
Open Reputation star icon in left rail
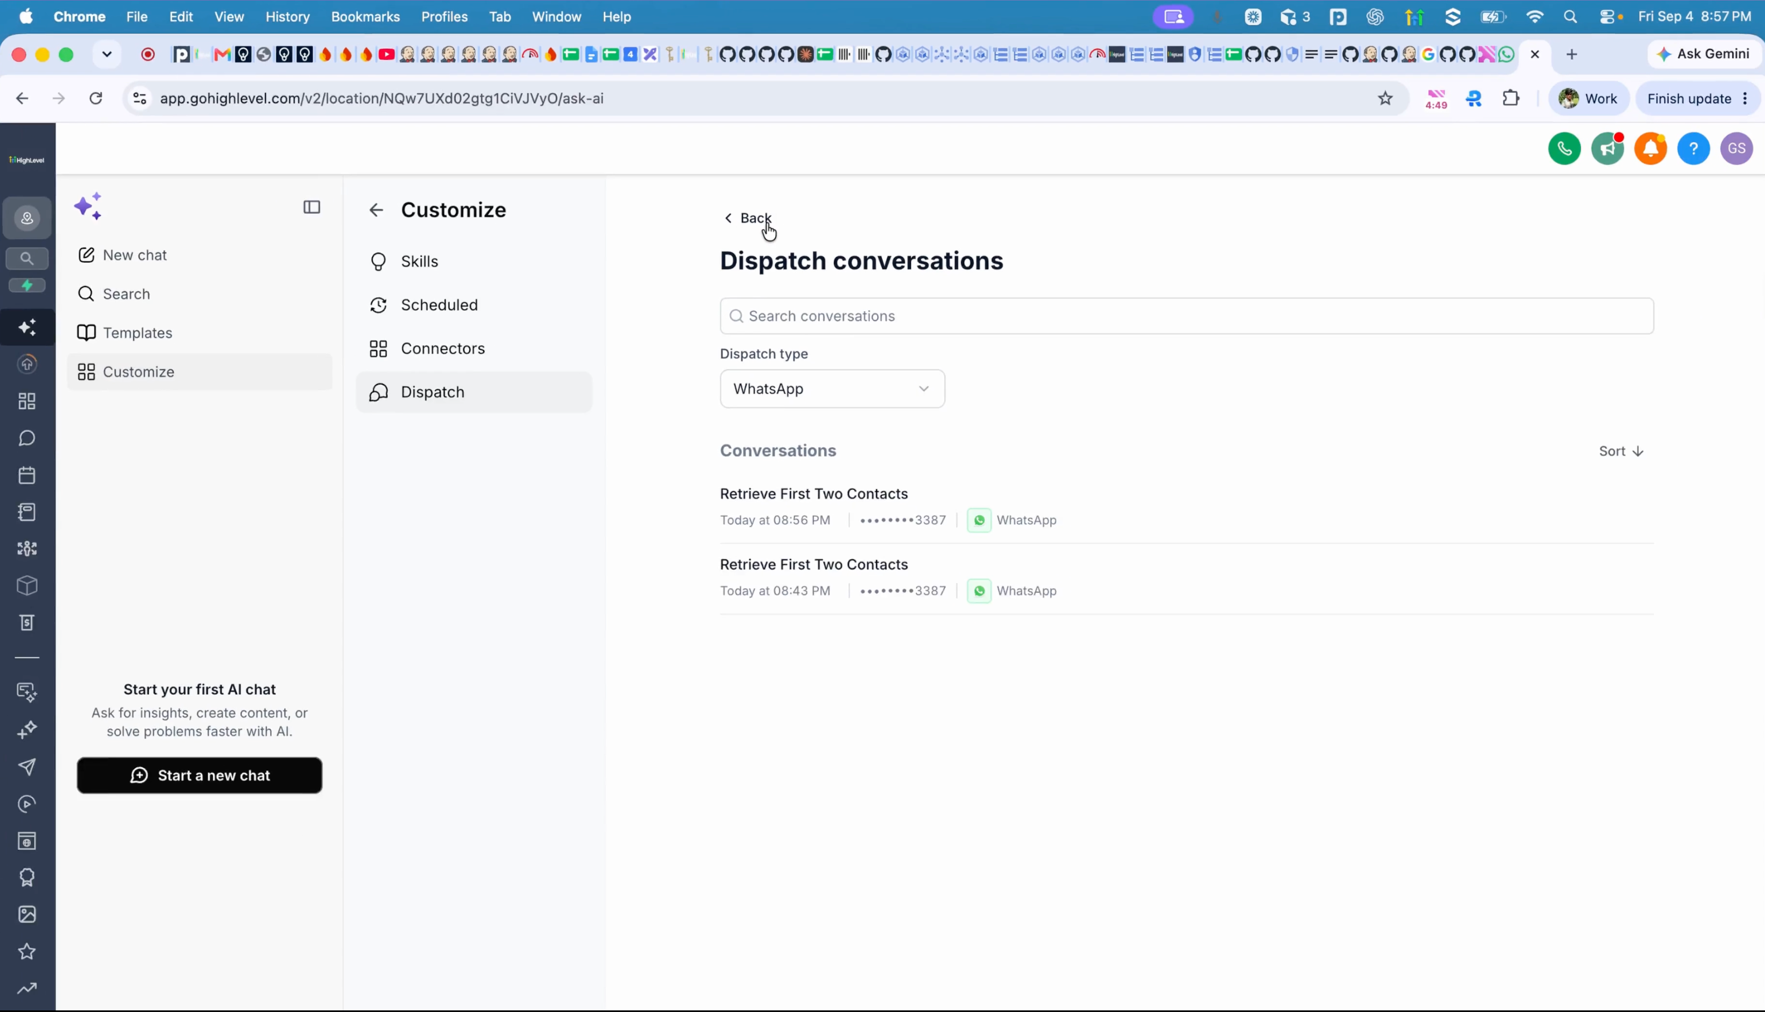(27, 951)
